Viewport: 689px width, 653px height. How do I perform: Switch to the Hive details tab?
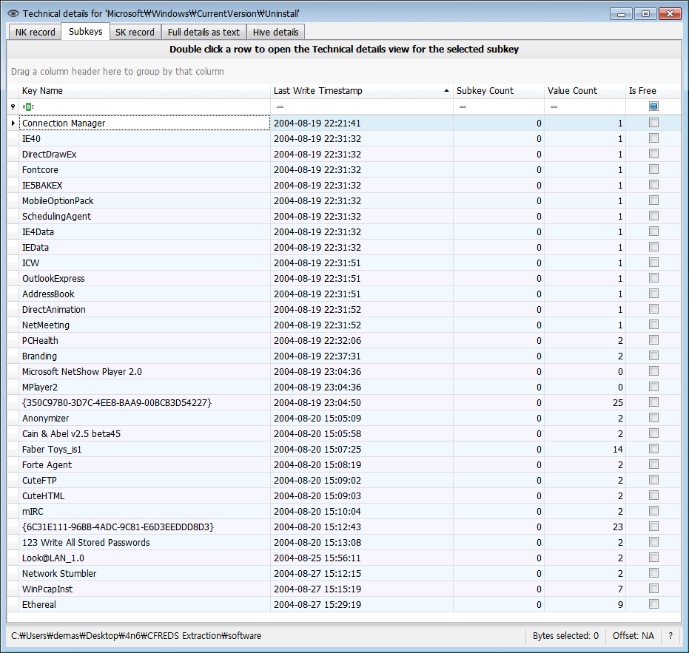275,32
